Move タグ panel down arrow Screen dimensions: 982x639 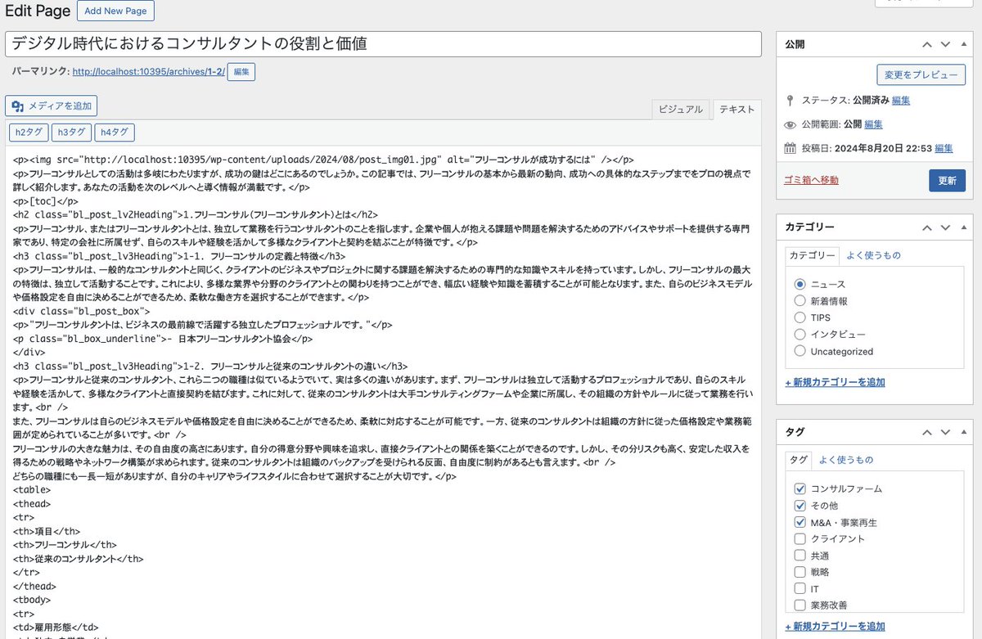coord(945,432)
